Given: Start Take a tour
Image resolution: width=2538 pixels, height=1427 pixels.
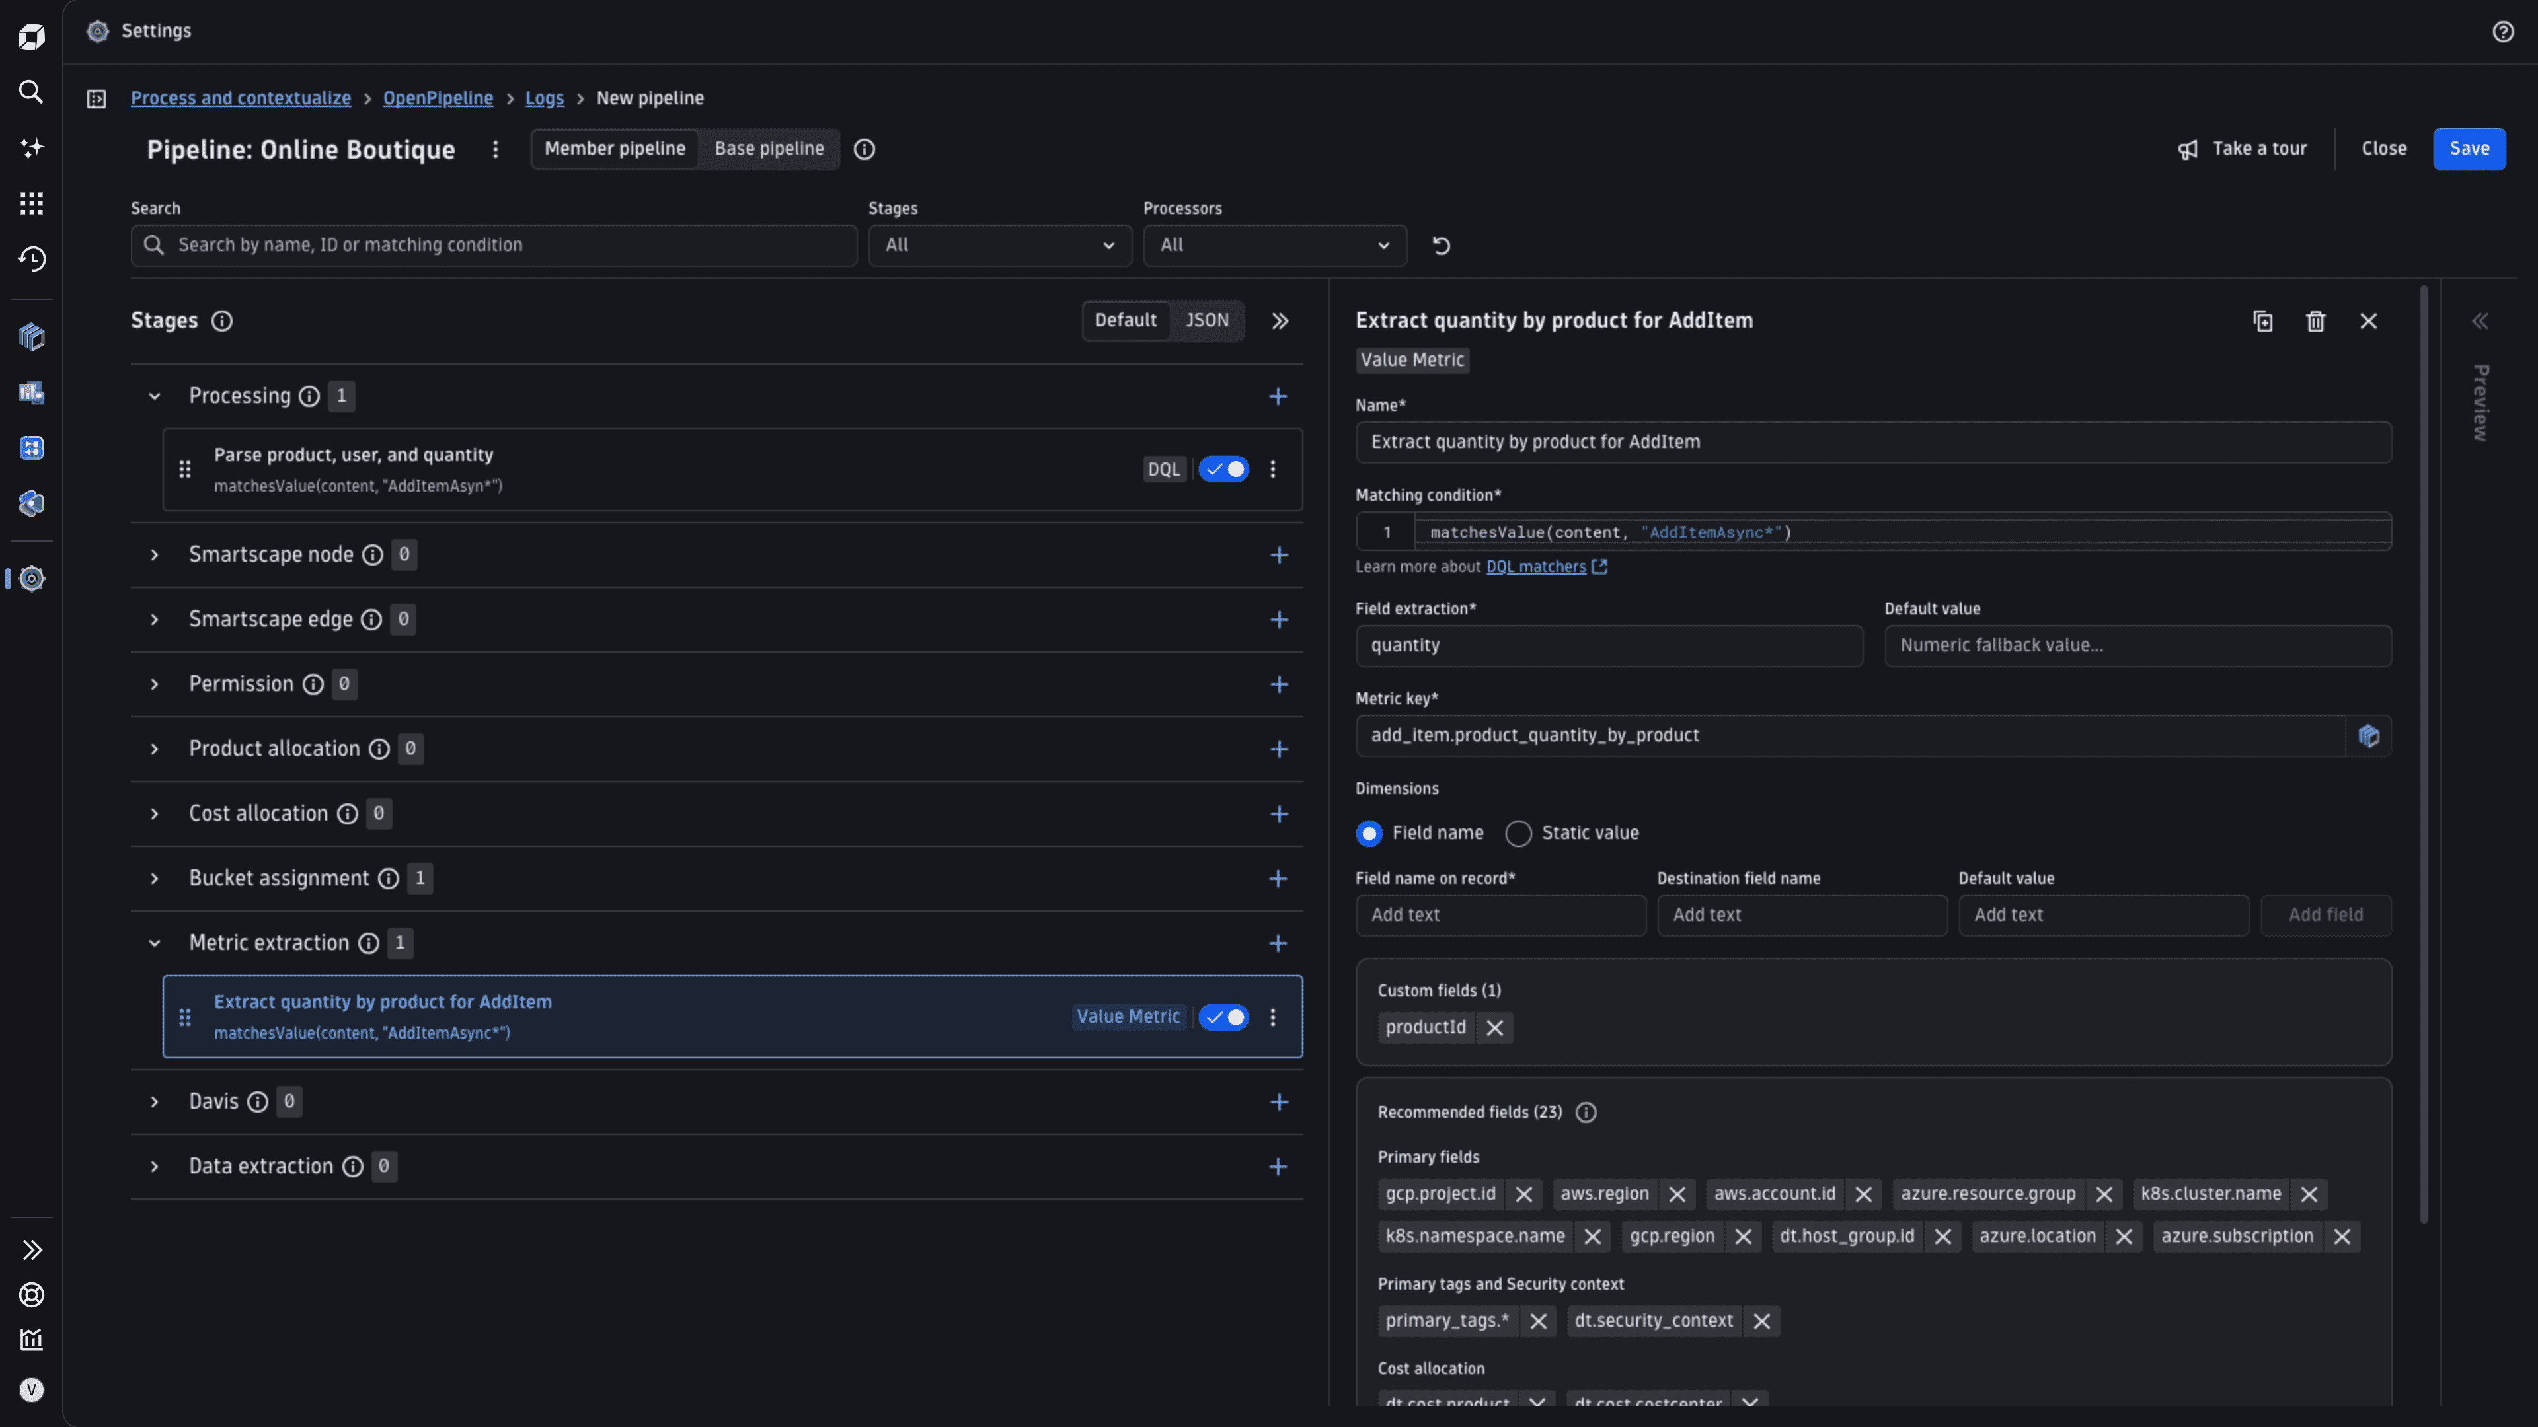Looking at the screenshot, I should [2241, 149].
